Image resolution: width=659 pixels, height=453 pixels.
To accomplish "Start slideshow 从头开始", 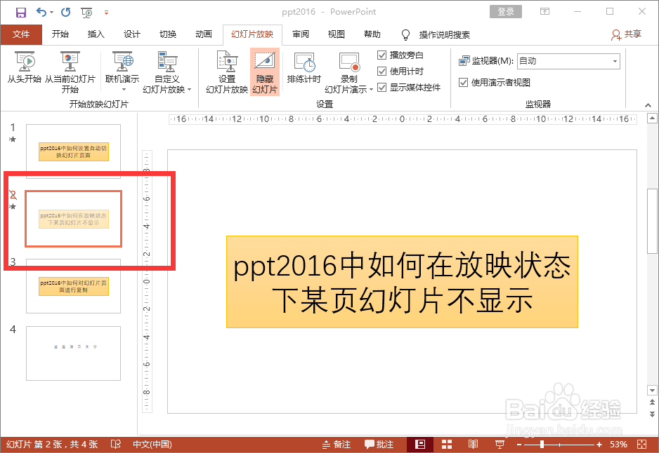I will point(25,67).
